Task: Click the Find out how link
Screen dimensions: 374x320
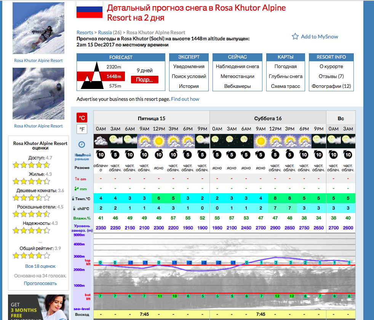Action: (185, 99)
